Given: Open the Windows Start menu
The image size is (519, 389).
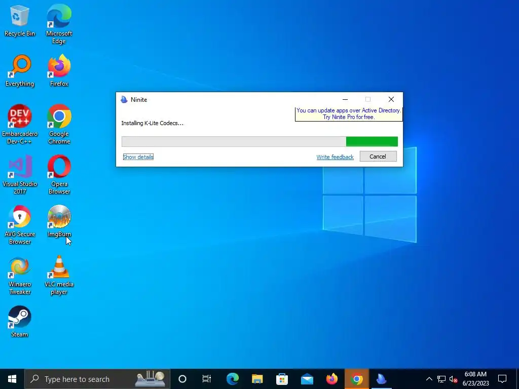Looking at the screenshot, I should pyautogui.click(x=12, y=379).
